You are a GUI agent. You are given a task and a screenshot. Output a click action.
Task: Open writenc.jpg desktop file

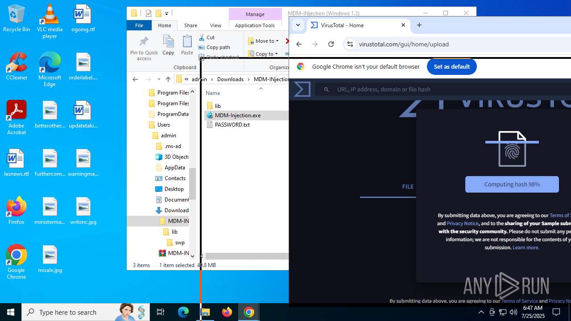point(83,211)
